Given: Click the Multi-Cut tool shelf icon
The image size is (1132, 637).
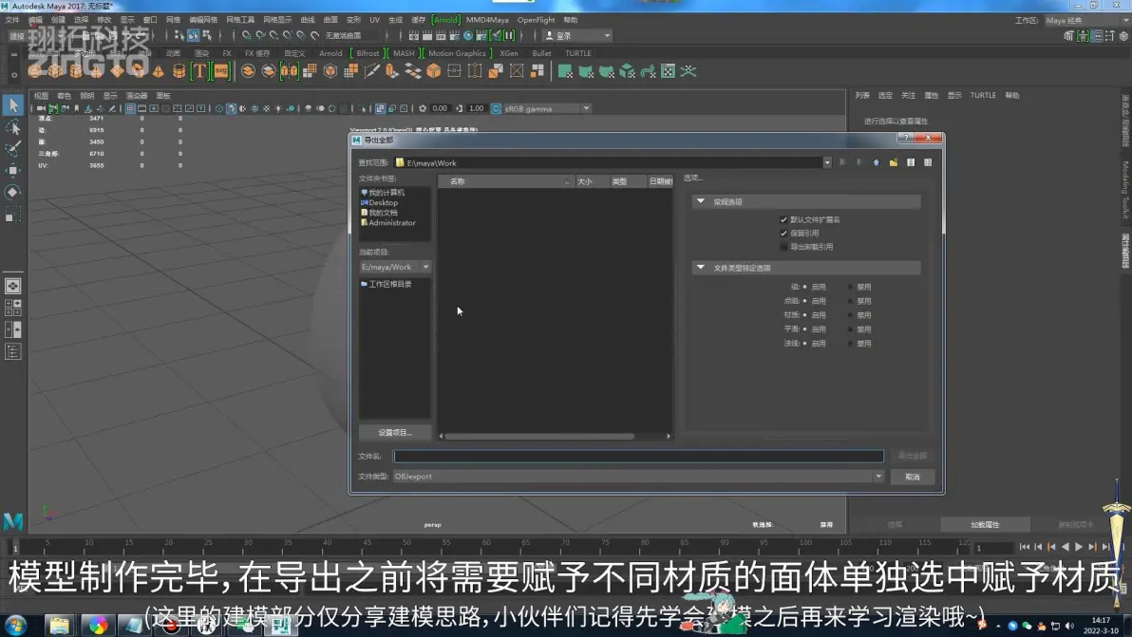Looking at the screenshot, I should click(x=372, y=70).
